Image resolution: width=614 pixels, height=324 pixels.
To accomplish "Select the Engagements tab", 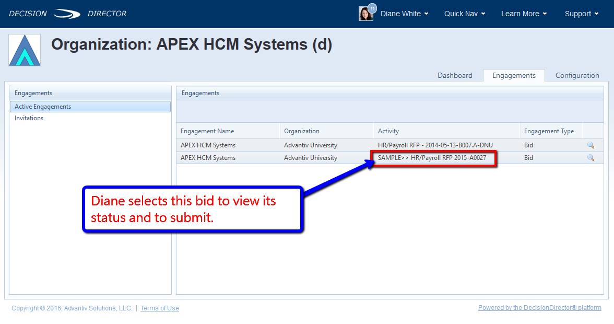I will 514,76.
